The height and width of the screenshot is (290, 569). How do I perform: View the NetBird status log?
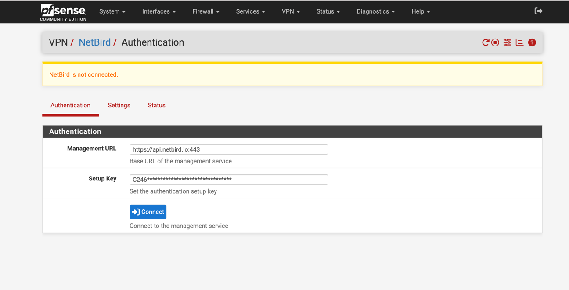point(519,42)
